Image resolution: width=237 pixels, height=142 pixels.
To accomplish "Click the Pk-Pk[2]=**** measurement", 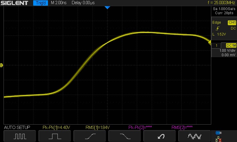I will click(140, 128).
